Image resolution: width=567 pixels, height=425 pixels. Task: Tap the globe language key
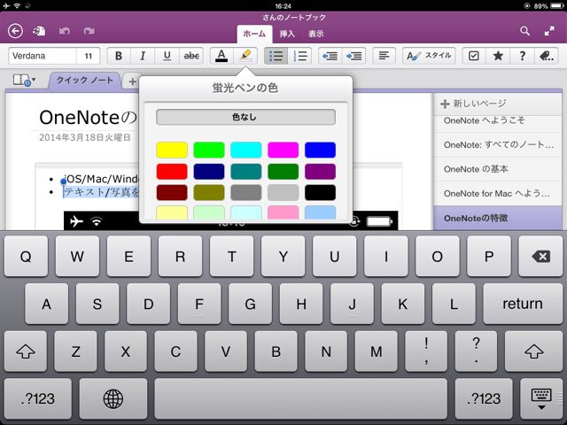[x=113, y=398]
